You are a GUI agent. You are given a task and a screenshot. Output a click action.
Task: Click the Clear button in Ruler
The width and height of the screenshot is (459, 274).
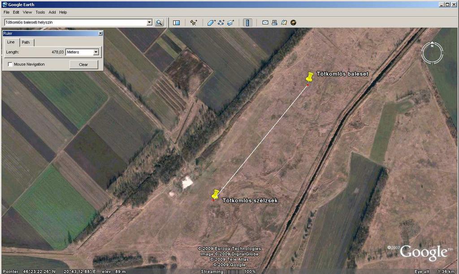click(x=83, y=65)
